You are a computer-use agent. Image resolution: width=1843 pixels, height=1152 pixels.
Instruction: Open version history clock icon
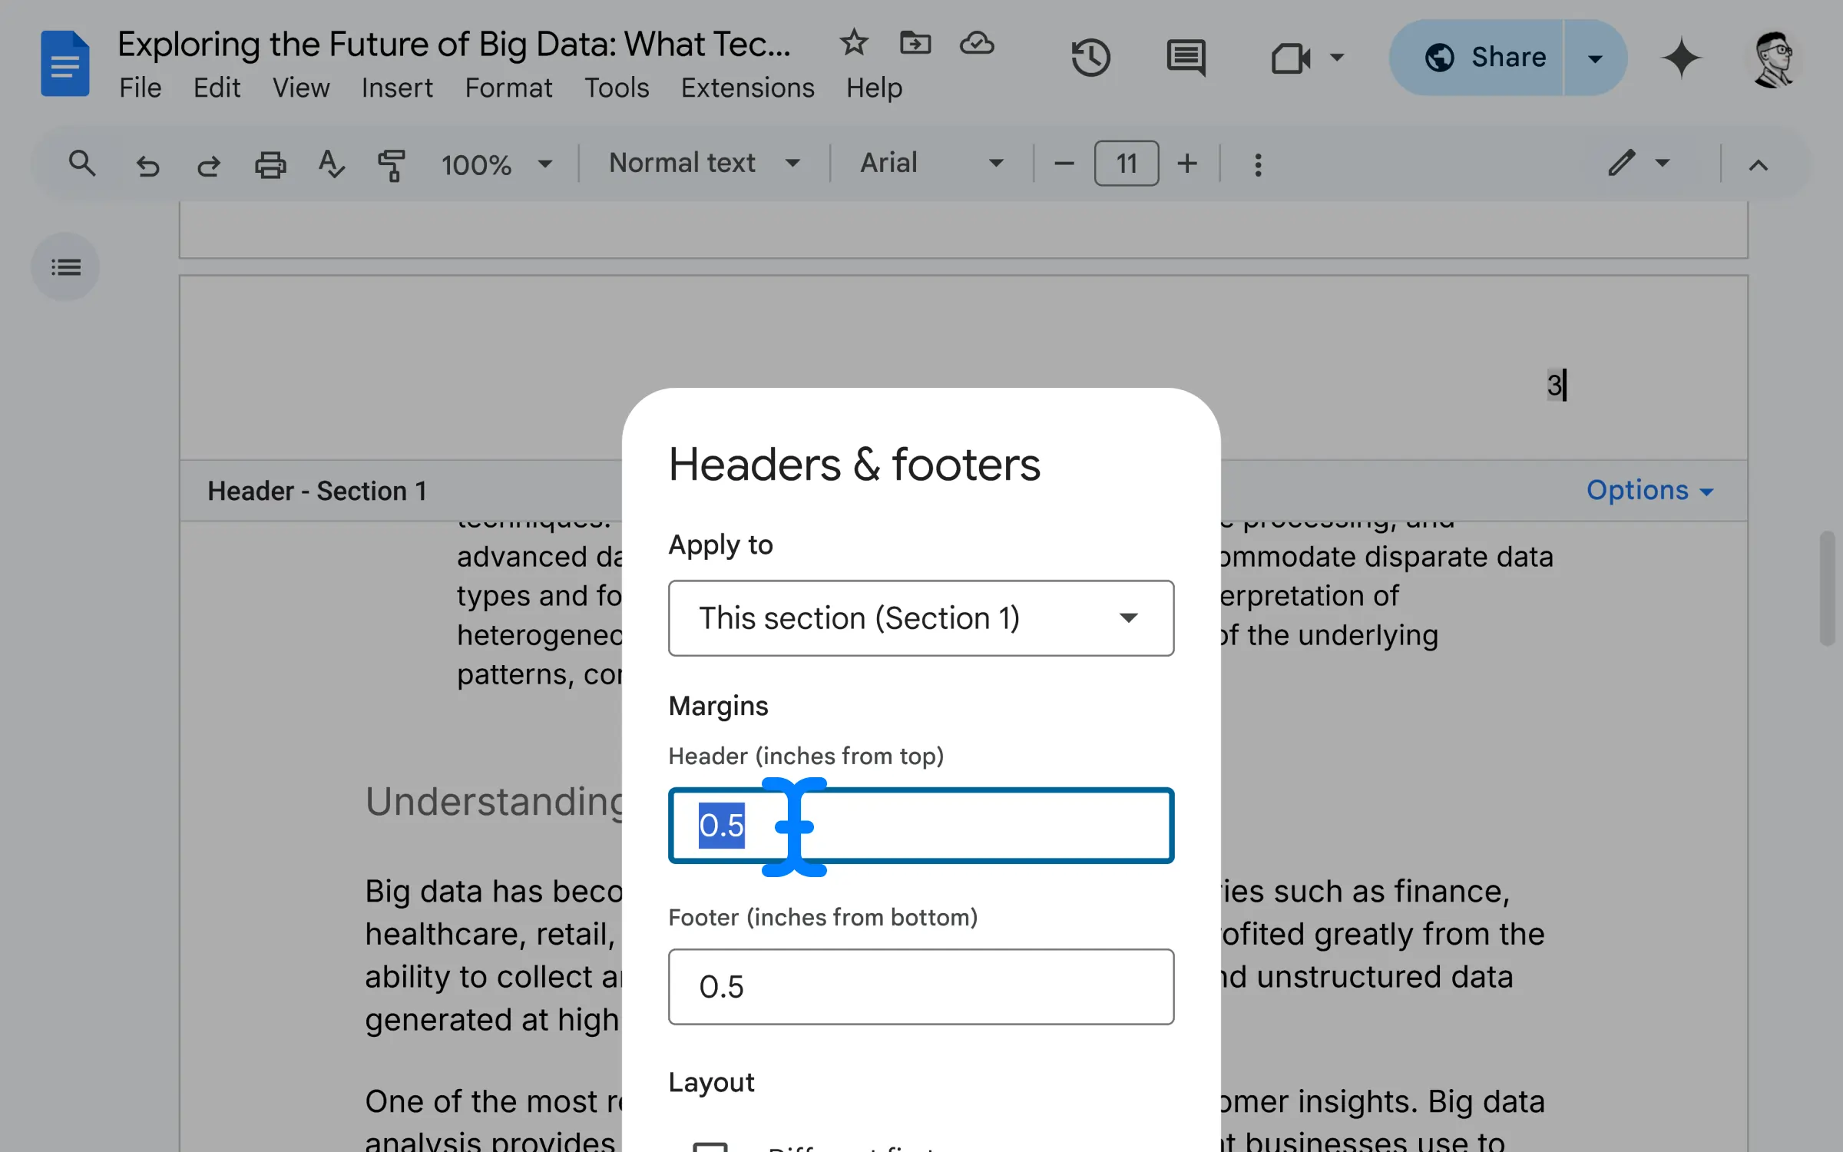pos(1090,58)
